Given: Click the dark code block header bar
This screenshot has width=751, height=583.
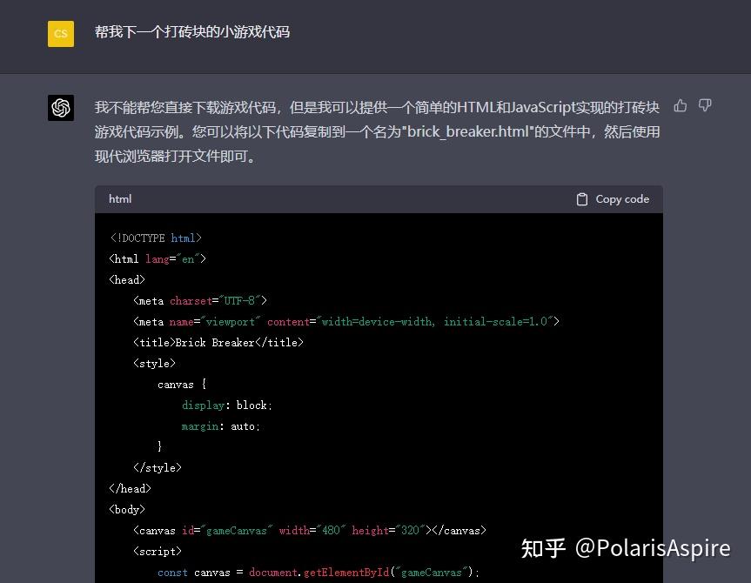Looking at the screenshot, I should (379, 198).
